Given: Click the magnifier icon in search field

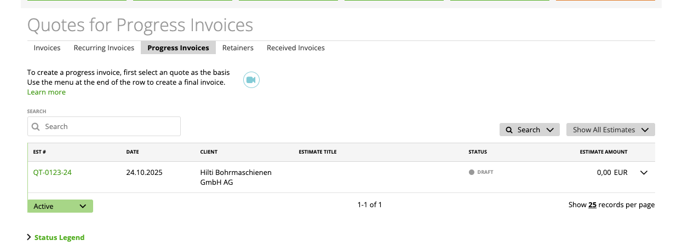Looking at the screenshot, I should coord(36,127).
